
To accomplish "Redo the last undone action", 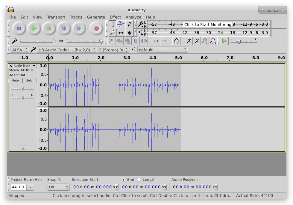I will (x=164, y=41).
